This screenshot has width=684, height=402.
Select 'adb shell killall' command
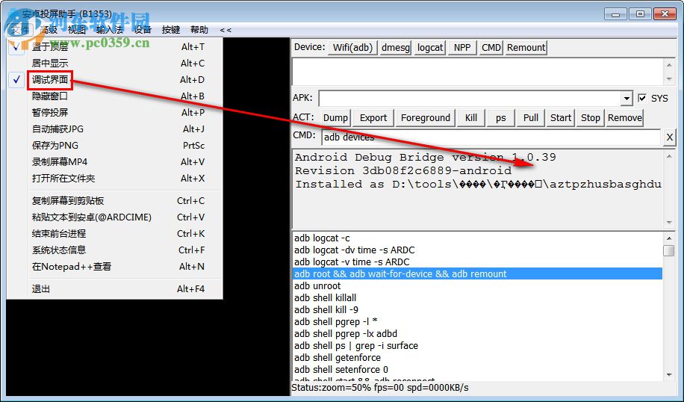(477, 297)
